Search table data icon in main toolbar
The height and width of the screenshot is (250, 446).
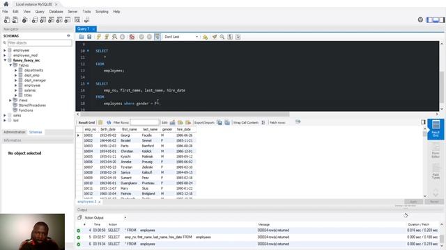77,20
